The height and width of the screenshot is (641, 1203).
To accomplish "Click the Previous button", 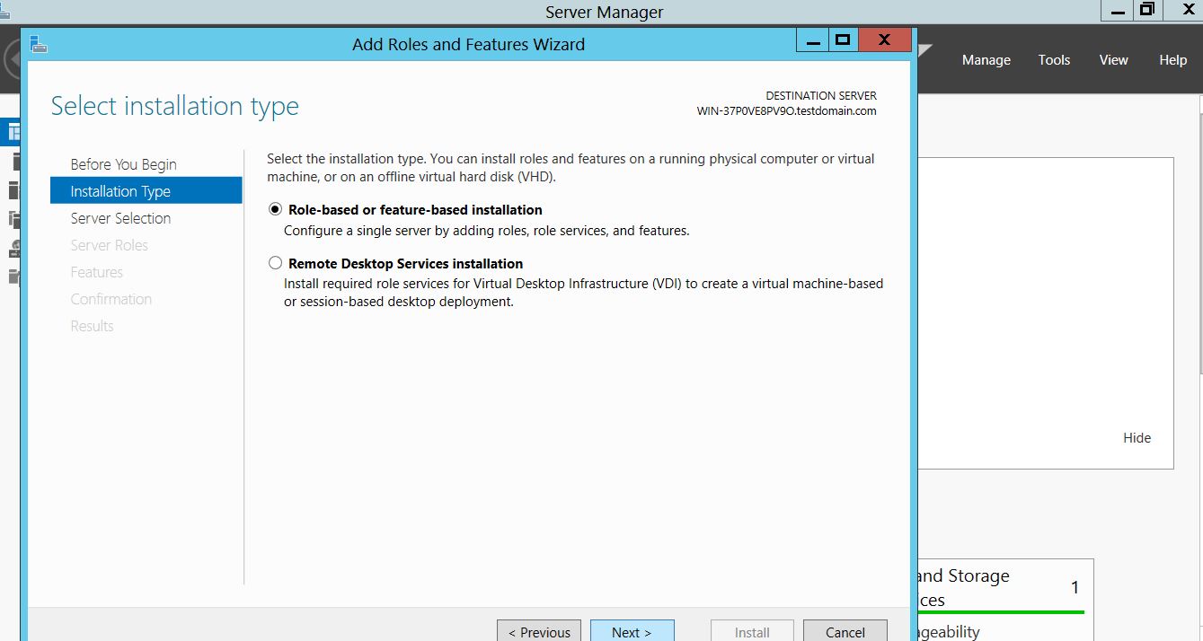I will pos(539,631).
